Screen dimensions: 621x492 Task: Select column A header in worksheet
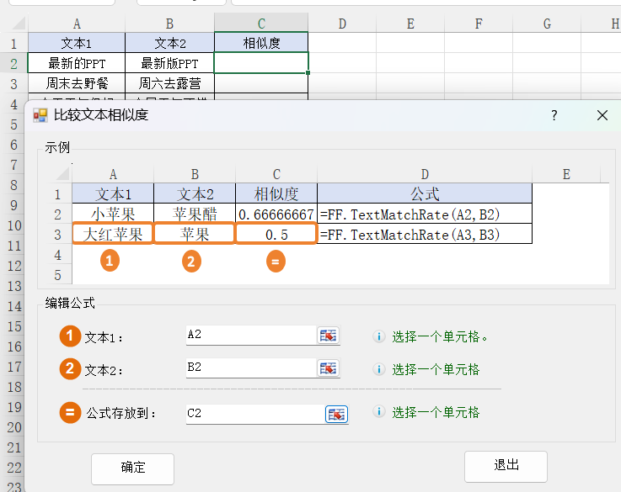pos(77,24)
